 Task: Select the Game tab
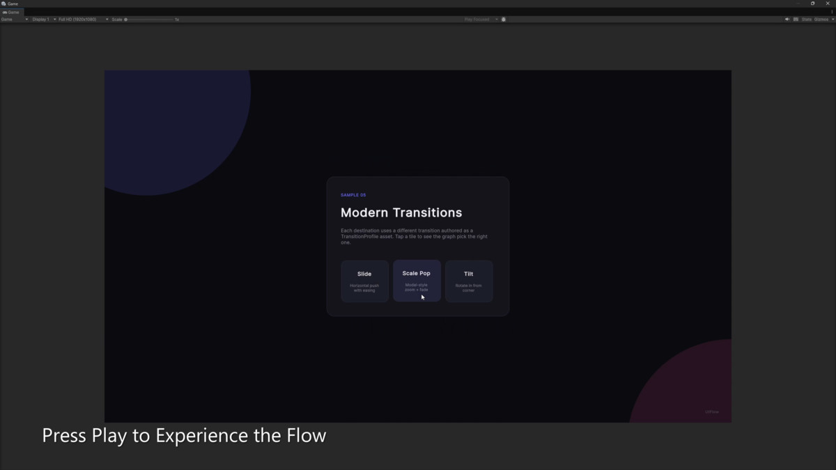coord(11,12)
